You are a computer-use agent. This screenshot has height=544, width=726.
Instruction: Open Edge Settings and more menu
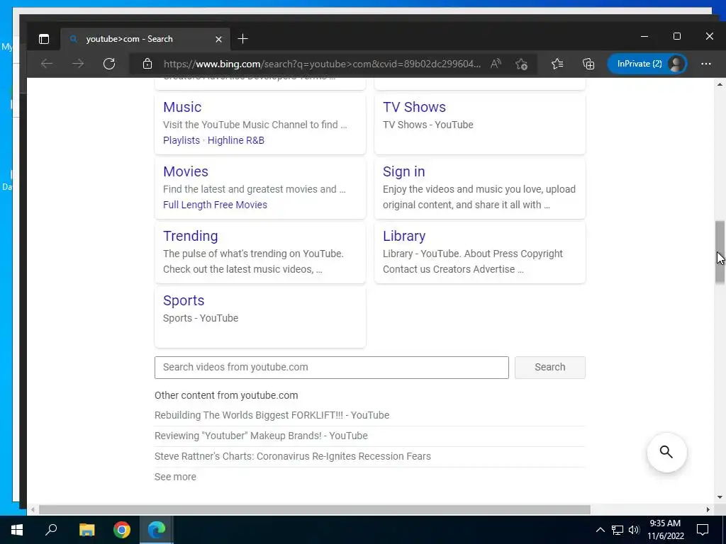point(705,64)
